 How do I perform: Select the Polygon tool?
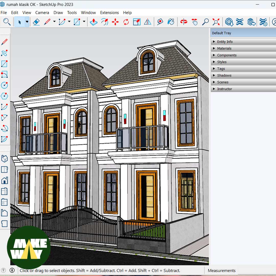[4, 96]
